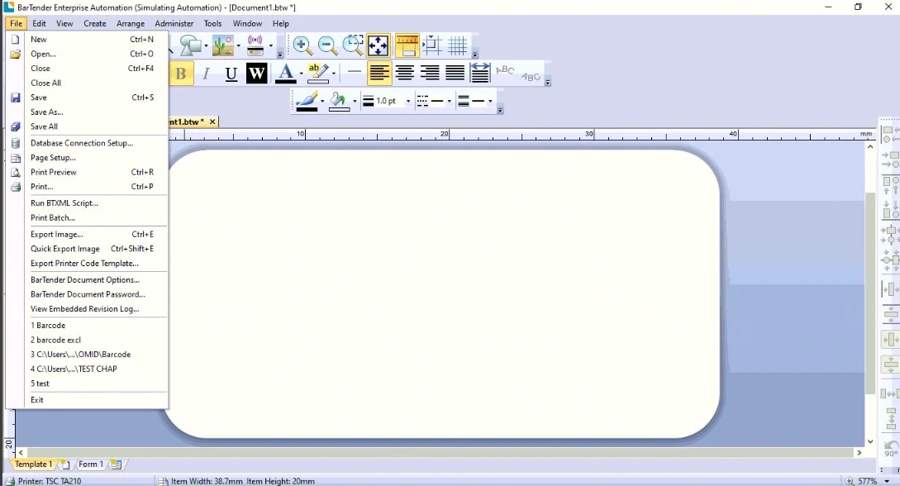Screen dimensions: 900x486
Task: Toggle the grid display button
Action: pos(458,45)
